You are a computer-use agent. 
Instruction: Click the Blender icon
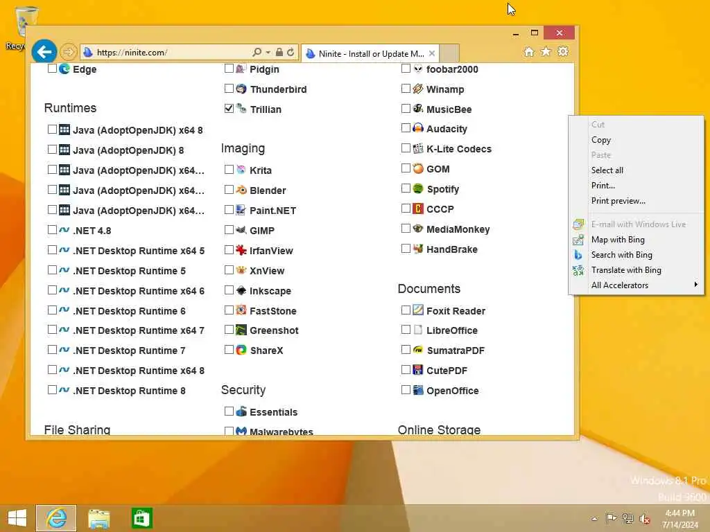(x=241, y=190)
